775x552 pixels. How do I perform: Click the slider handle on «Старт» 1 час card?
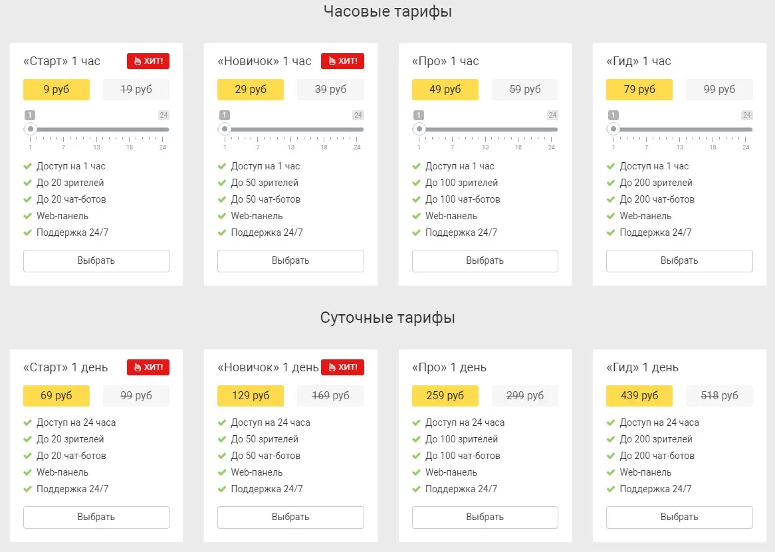31,129
